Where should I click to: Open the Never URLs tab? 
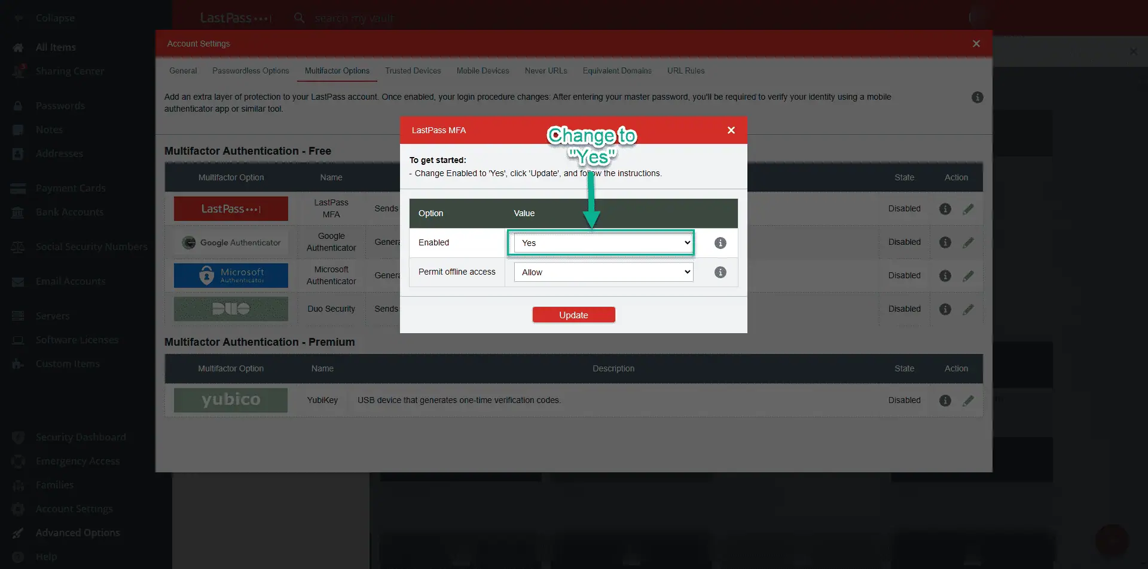coord(546,70)
